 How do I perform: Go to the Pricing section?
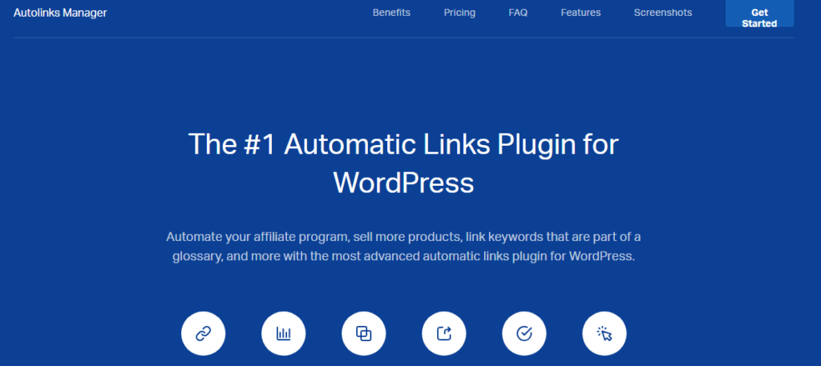click(x=459, y=13)
